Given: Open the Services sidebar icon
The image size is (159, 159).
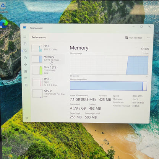Looking at the screenshot, I should (x=26, y=85).
